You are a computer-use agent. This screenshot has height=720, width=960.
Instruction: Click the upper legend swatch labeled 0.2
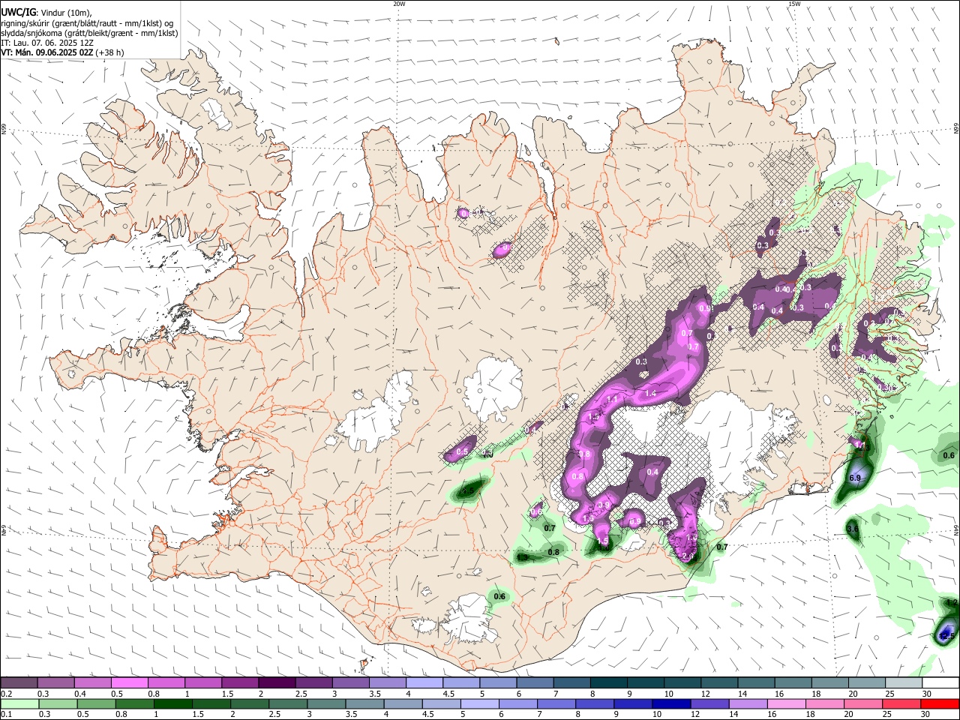pyautogui.click(x=19, y=682)
